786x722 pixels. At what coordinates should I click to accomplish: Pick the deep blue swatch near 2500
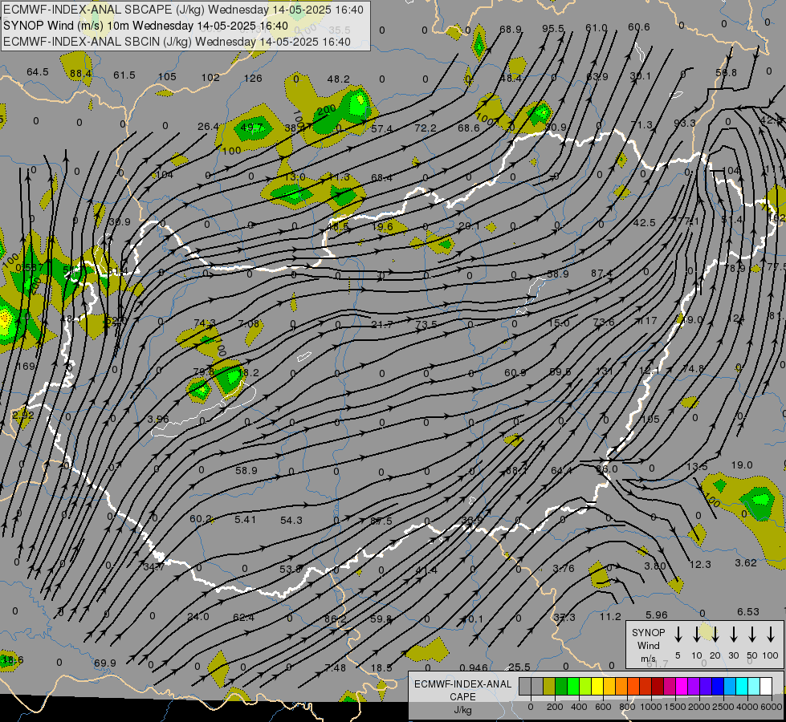717,687
